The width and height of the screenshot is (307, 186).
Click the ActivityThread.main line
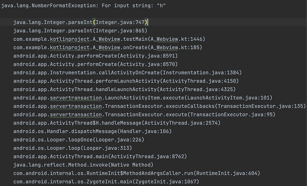100,157
